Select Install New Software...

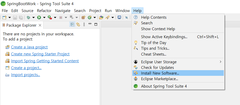(x=178, y=73)
